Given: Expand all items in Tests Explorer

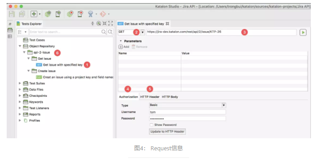Looking at the screenshot, I should 111,24.
